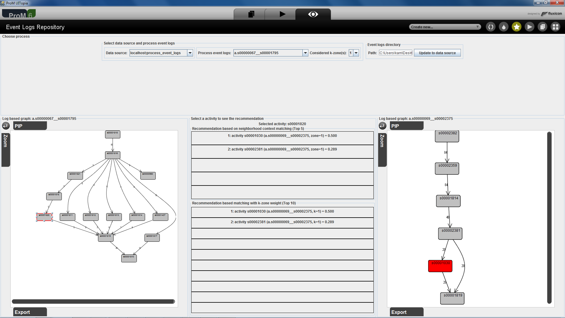Select node s00001818 in left graph
565x318 pixels.
(54, 196)
